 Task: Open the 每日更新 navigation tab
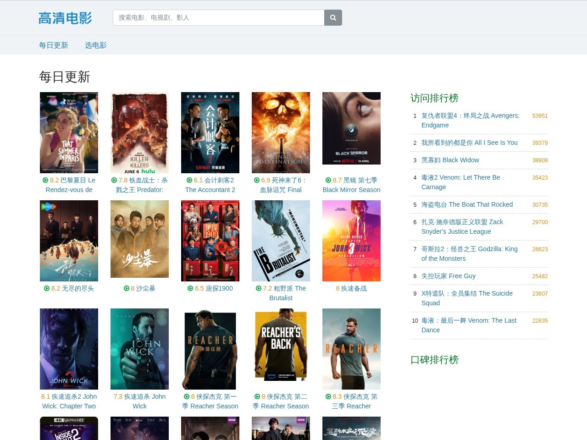pos(54,45)
